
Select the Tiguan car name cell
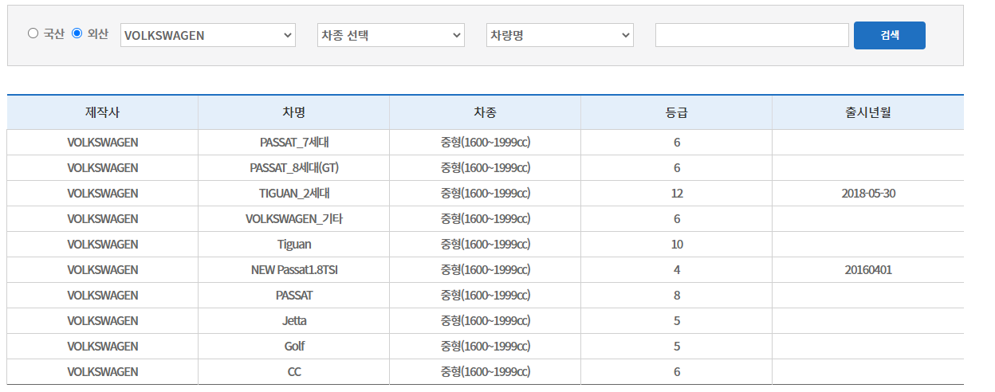tap(294, 245)
